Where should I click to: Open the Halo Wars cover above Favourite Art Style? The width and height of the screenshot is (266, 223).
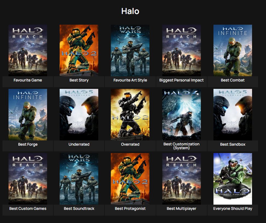(x=130, y=50)
